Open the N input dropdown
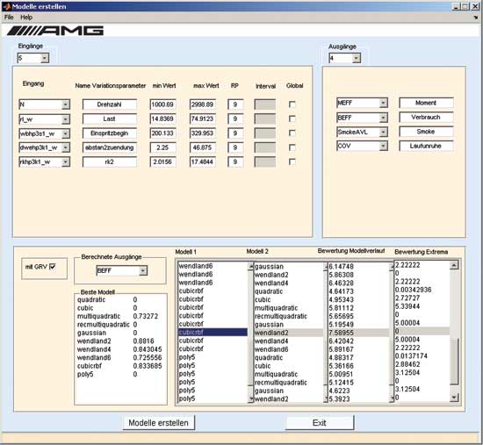 pos(65,104)
